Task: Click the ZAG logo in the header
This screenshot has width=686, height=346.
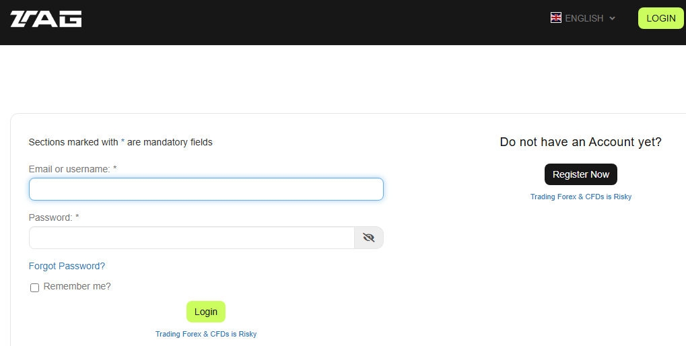Action: point(46,19)
